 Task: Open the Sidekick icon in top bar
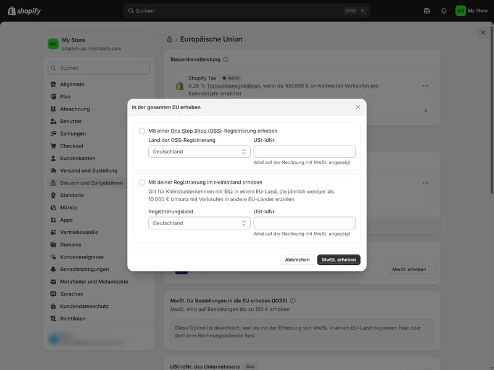coord(427,10)
